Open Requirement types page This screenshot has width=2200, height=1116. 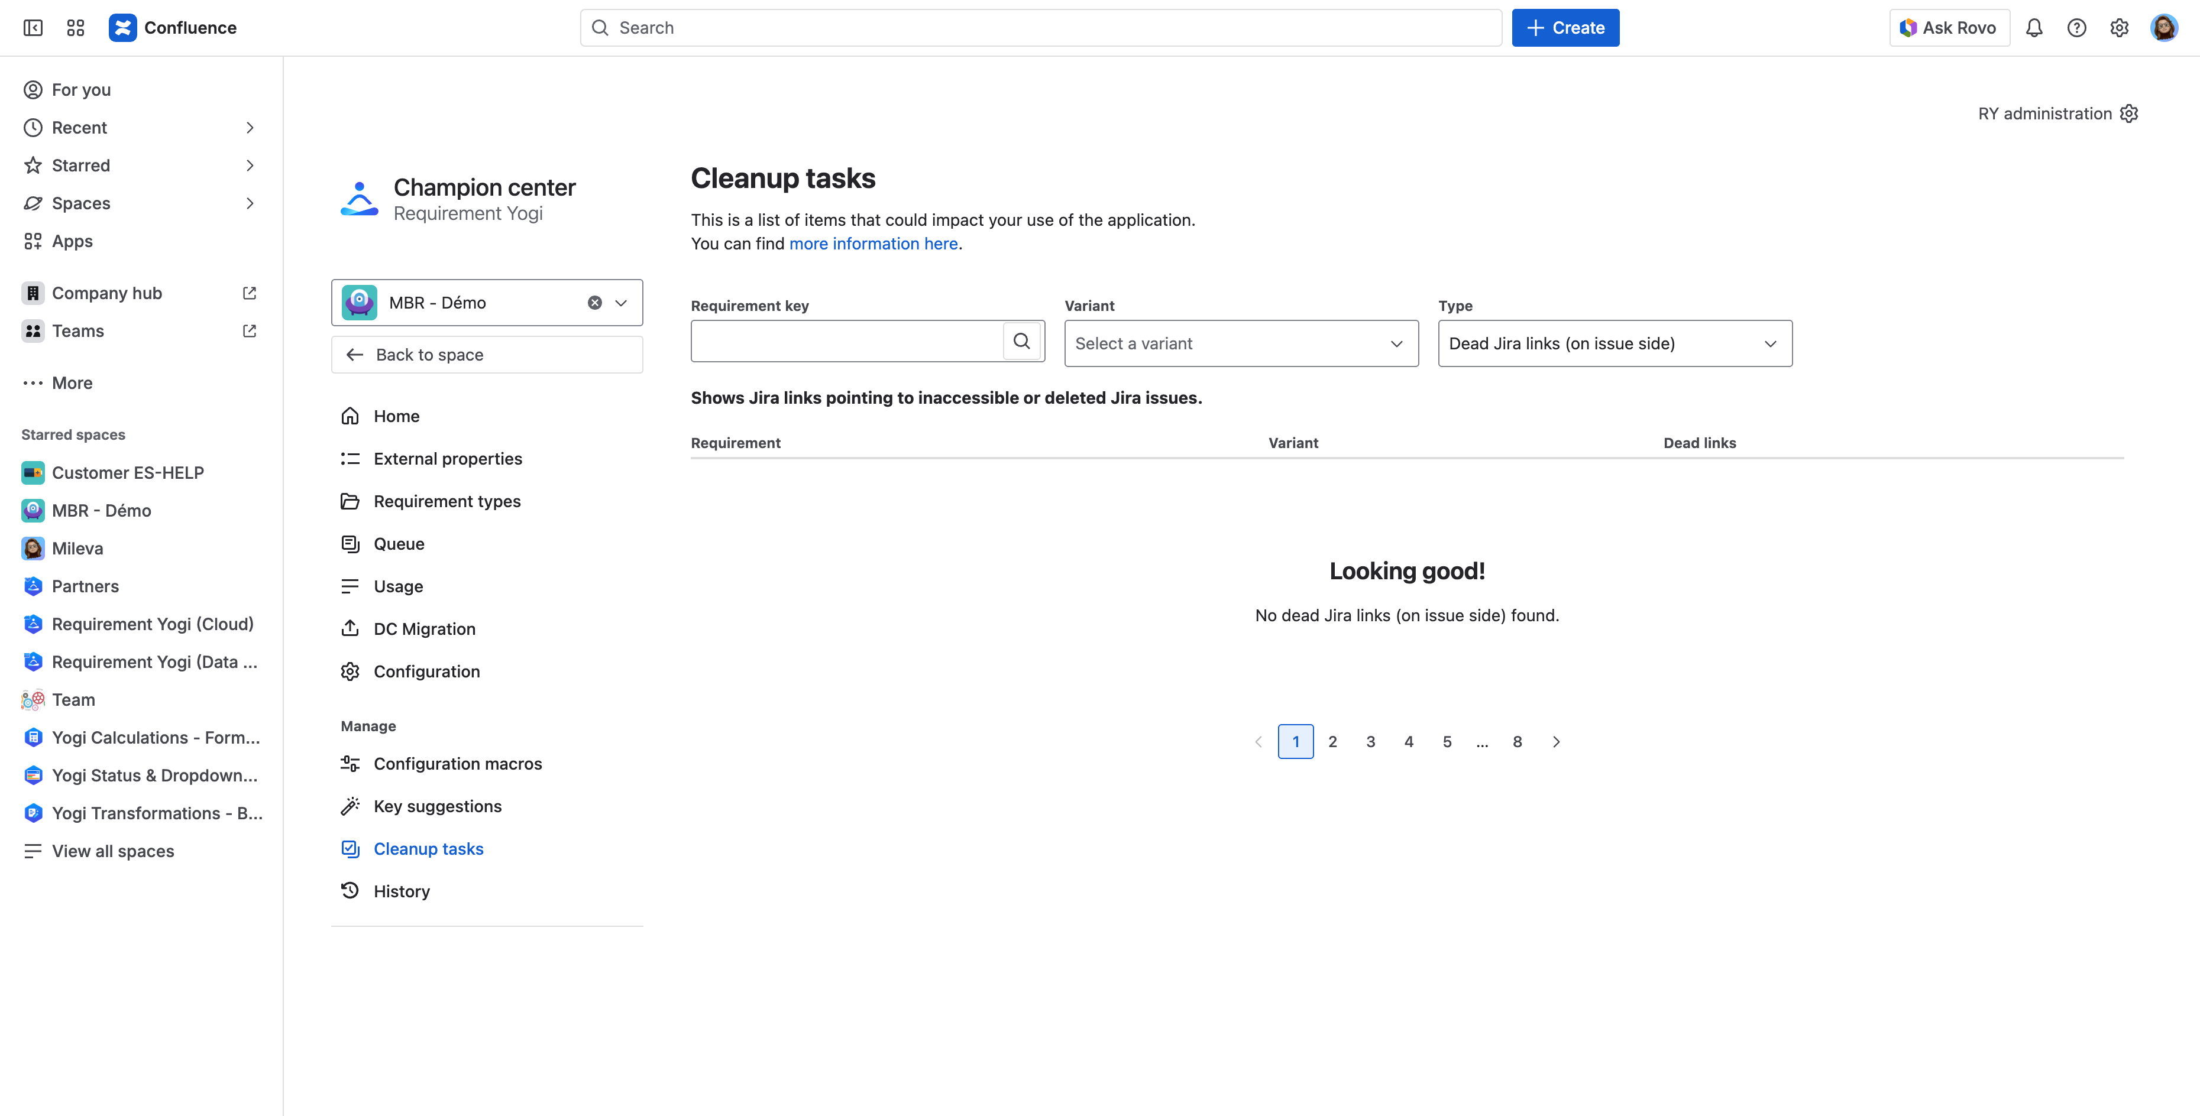click(447, 501)
